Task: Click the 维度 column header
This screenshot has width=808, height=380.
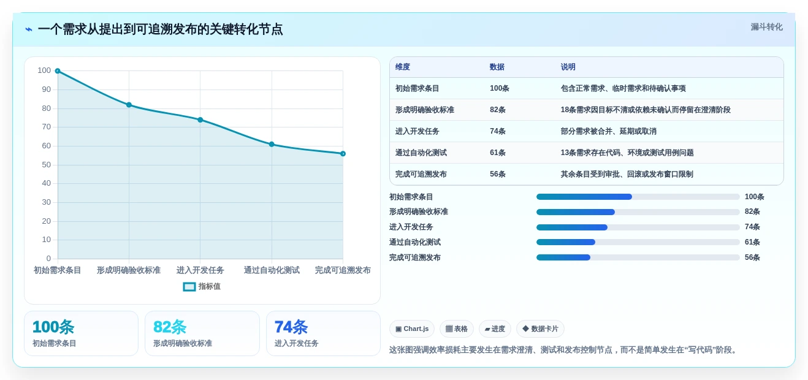Action: pos(403,67)
